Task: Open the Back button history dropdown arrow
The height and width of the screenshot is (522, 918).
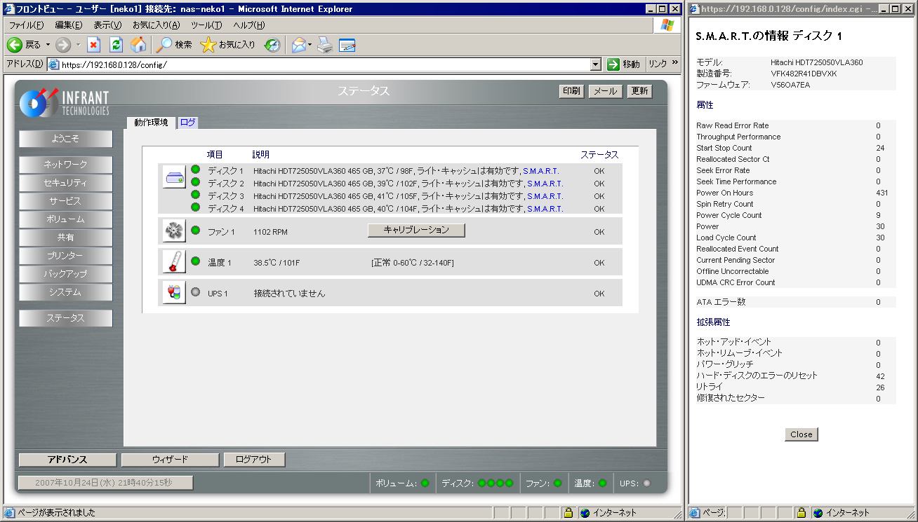Action: tap(48, 45)
